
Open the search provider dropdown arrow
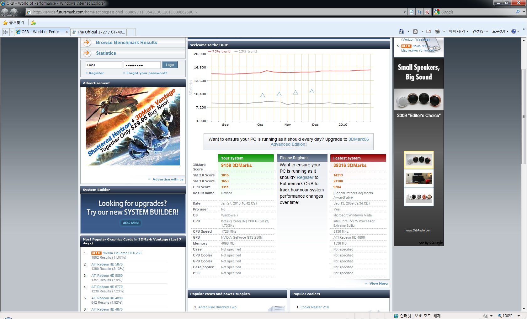tap(524, 12)
